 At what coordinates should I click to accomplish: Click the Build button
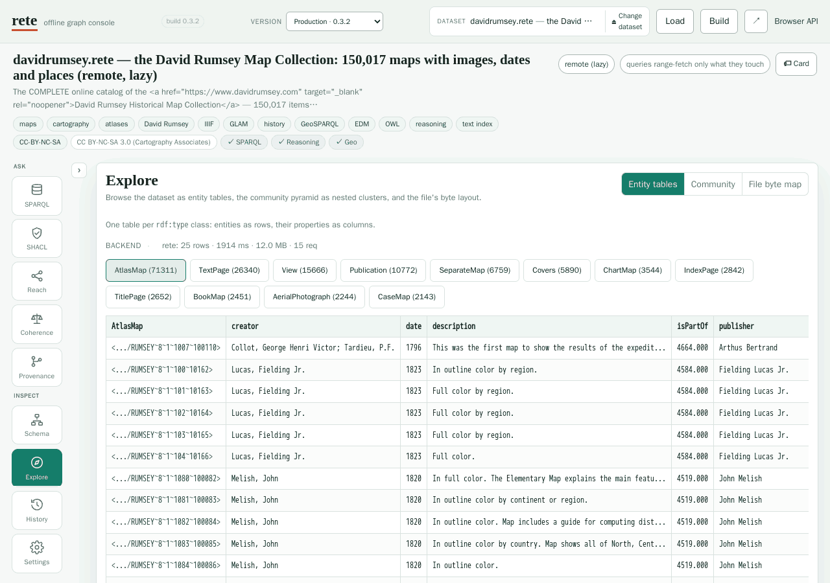[x=719, y=21]
